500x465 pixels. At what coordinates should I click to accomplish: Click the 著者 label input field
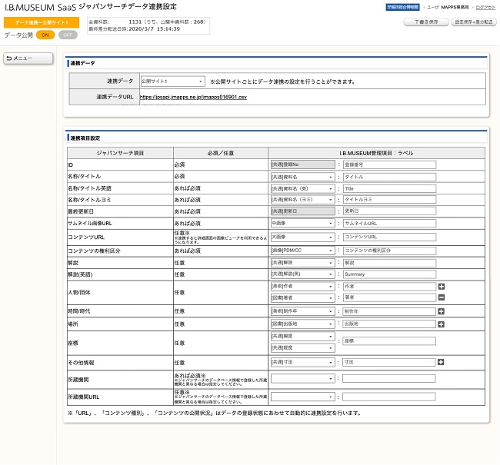click(389, 297)
